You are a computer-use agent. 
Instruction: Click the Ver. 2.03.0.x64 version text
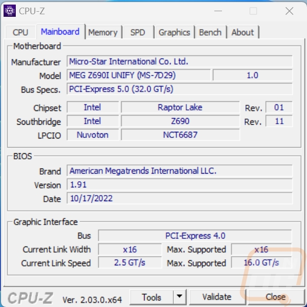tap(92, 299)
